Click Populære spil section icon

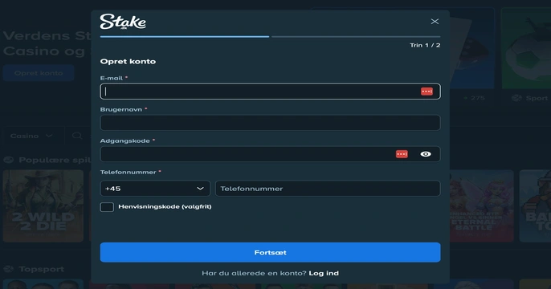[x=8, y=160]
